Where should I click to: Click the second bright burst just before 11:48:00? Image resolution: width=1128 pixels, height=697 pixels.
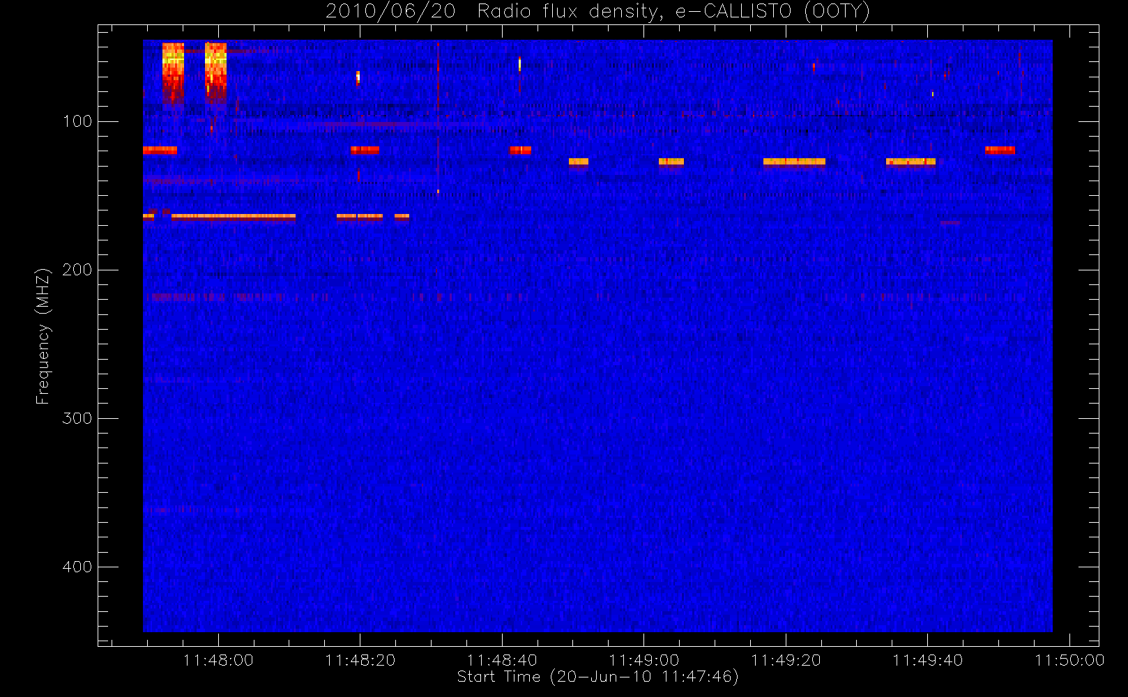(x=215, y=72)
